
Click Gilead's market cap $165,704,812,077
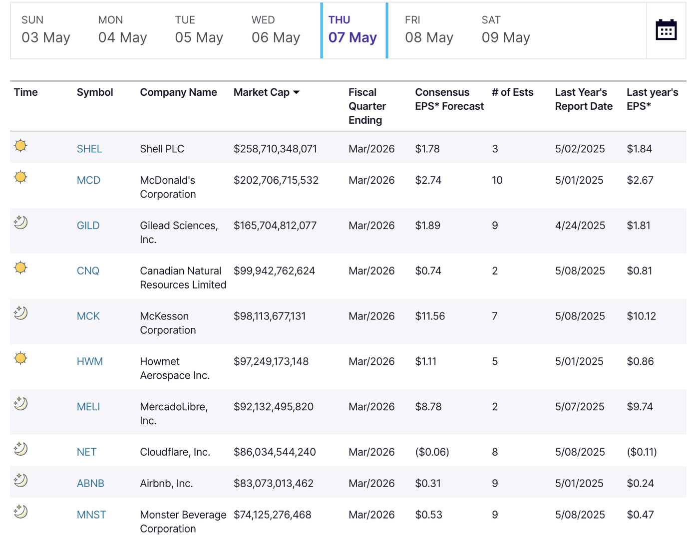tap(275, 226)
